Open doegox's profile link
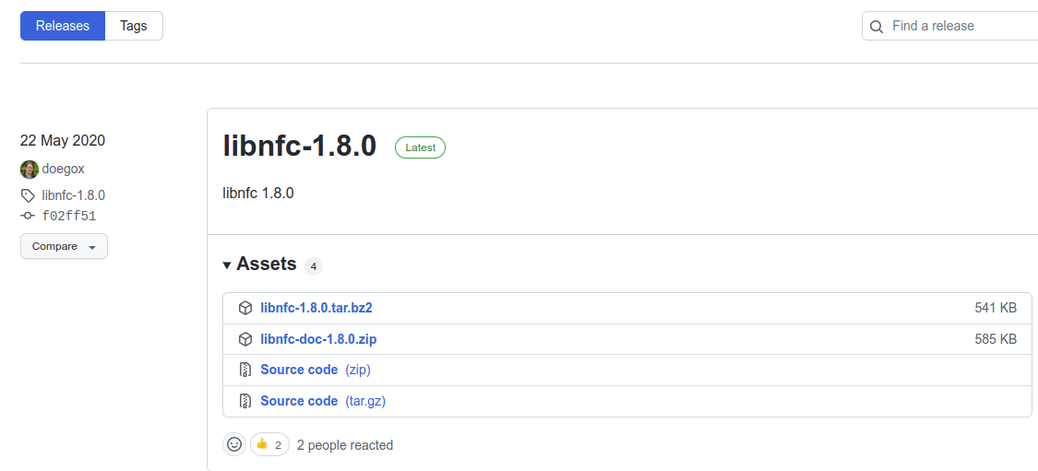Screen dimensions: 1038x471 [64, 170]
